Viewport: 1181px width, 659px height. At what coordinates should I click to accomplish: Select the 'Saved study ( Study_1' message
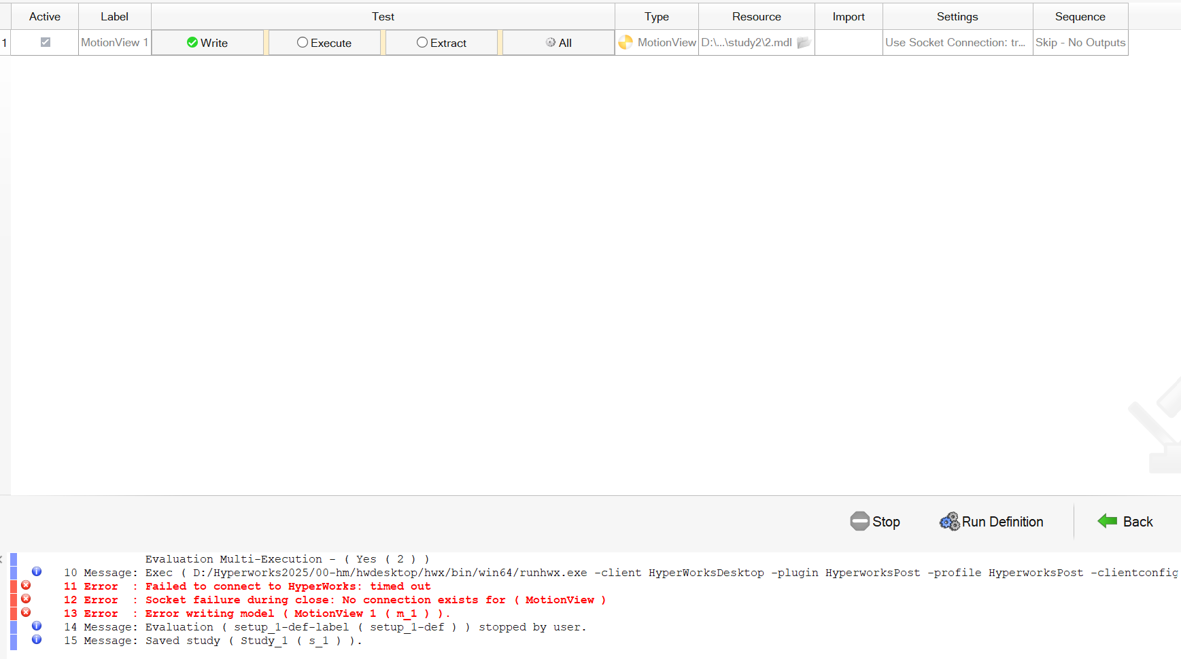point(254,641)
